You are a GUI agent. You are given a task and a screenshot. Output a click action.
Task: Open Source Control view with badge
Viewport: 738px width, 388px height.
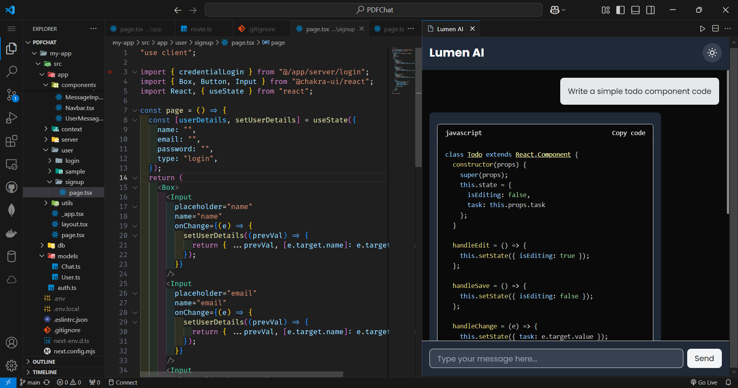[12, 95]
